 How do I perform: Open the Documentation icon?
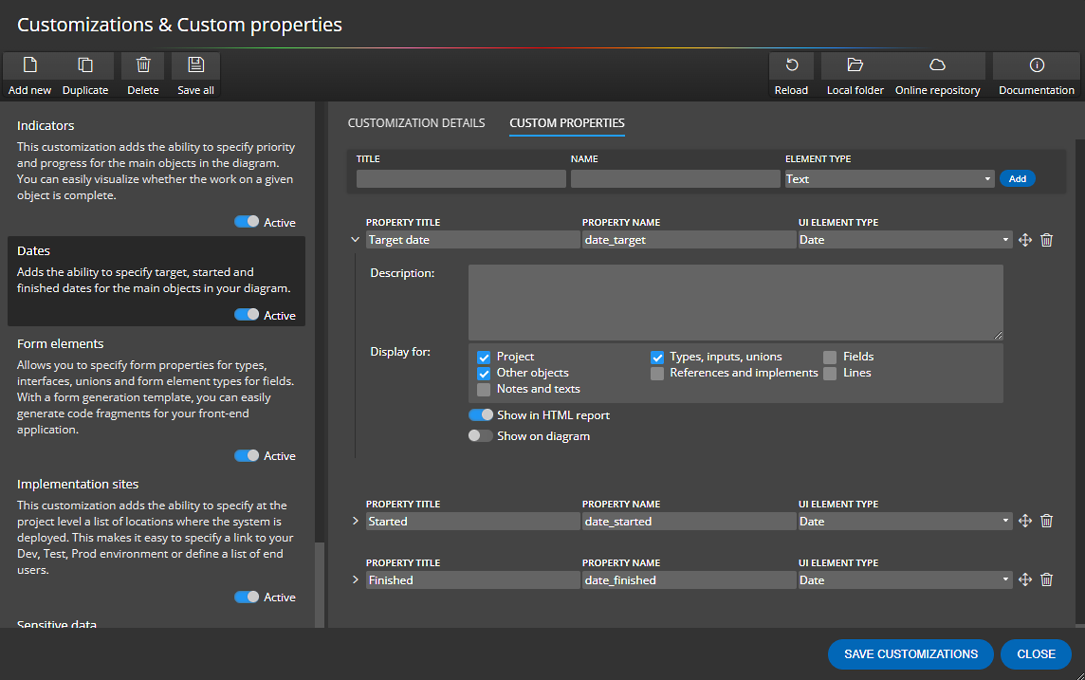pos(1036,64)
